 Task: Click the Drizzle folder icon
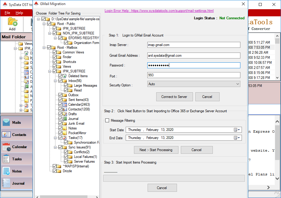59,171
